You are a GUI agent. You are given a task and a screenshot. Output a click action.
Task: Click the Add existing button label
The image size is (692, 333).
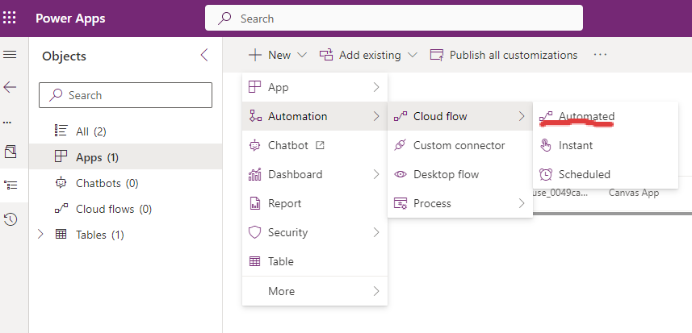click(370, 55)
